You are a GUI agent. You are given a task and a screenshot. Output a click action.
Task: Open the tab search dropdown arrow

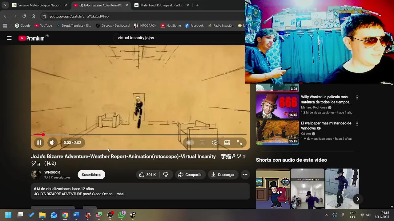pyautogui.click(x=5, y=5)
